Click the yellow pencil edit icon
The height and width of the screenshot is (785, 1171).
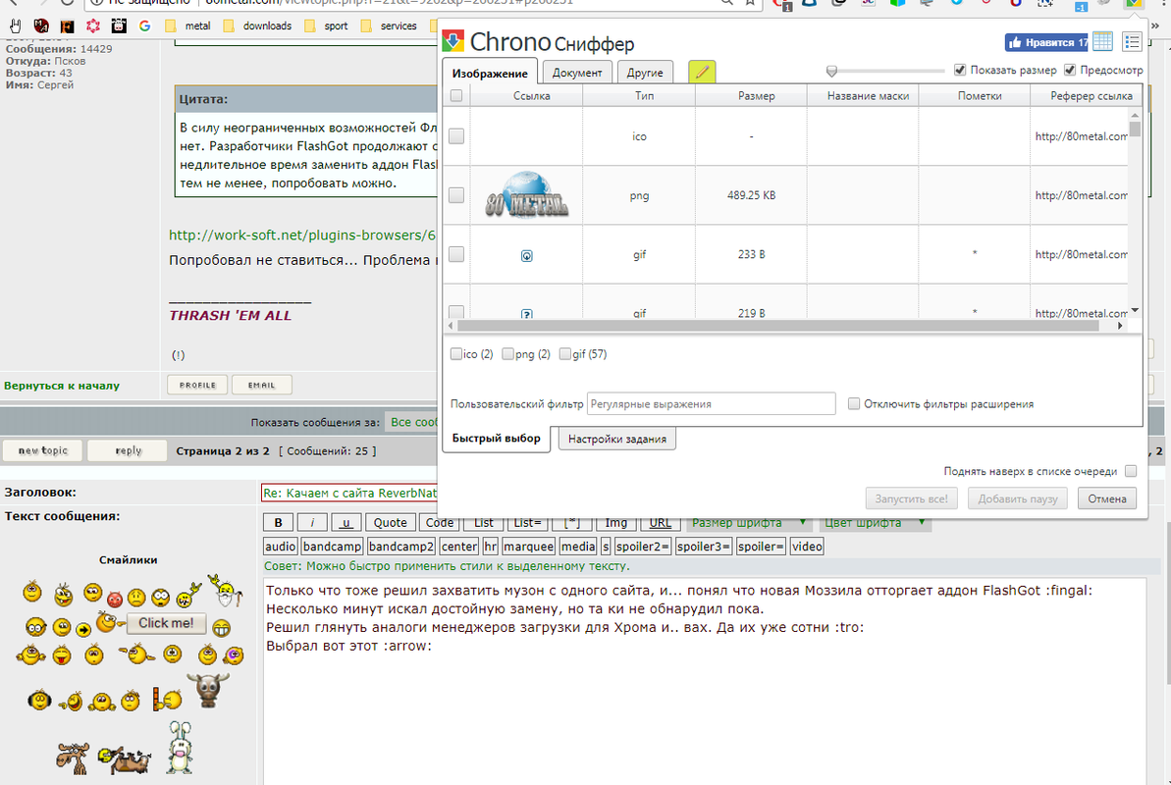tap(702, 72)
